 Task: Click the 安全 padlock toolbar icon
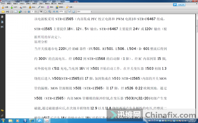[30, 7]
